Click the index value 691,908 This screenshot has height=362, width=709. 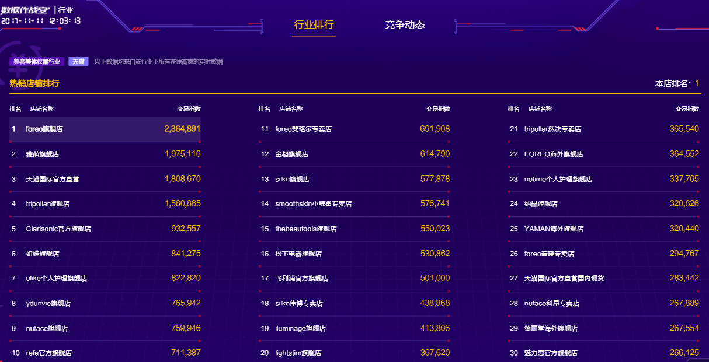(435, 129)
